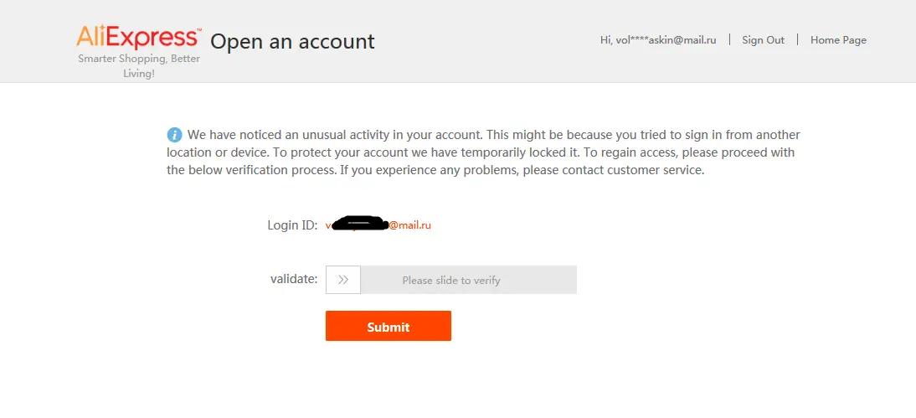Image resolution: width=916 pixels, height=418 pixels.
Task: Click the 'validate:' label
Action: pos(294,279)
